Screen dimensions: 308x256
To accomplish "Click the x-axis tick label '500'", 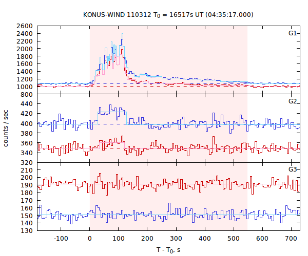I will [x=234, y=239].
